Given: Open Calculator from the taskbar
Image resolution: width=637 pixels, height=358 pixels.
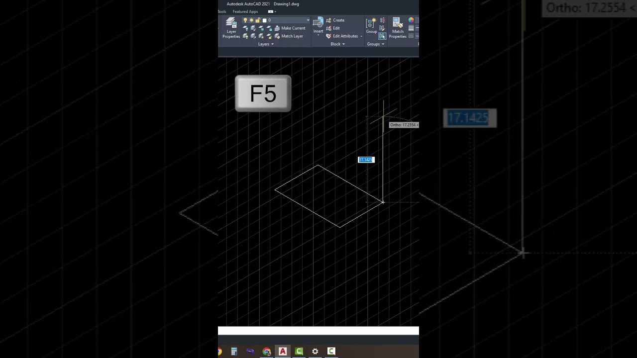Looking at the screenshot, I should click(234, 352).
